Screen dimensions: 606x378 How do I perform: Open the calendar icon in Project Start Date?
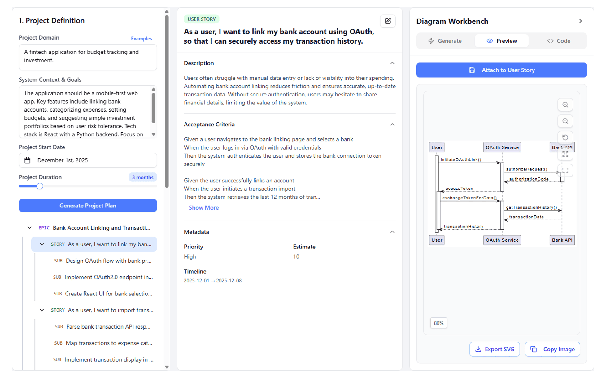[28, 160]
